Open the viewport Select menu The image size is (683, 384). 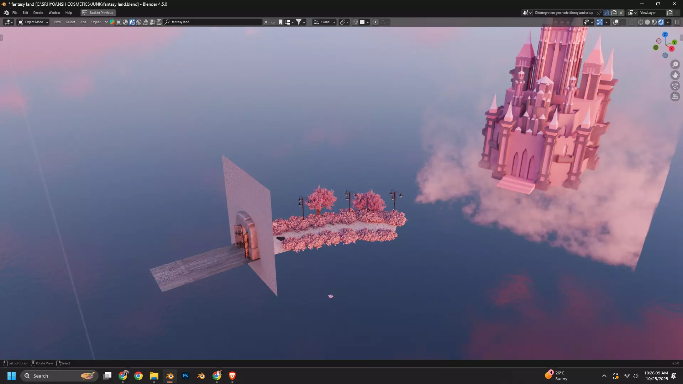tap(70, 22)
